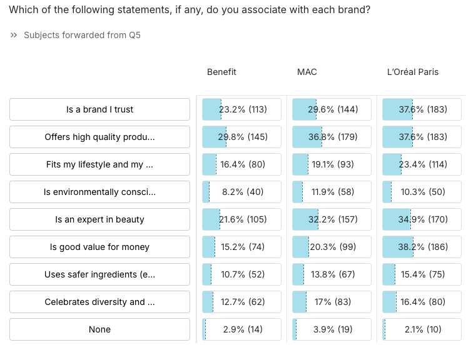Click the "Uses safer ingredients" statement box
Viewport: 466px width, 345px height.
[x=100, y=274]
